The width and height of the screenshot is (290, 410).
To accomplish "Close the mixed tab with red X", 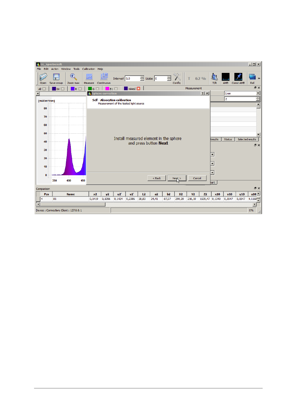I will coord(139,89).
